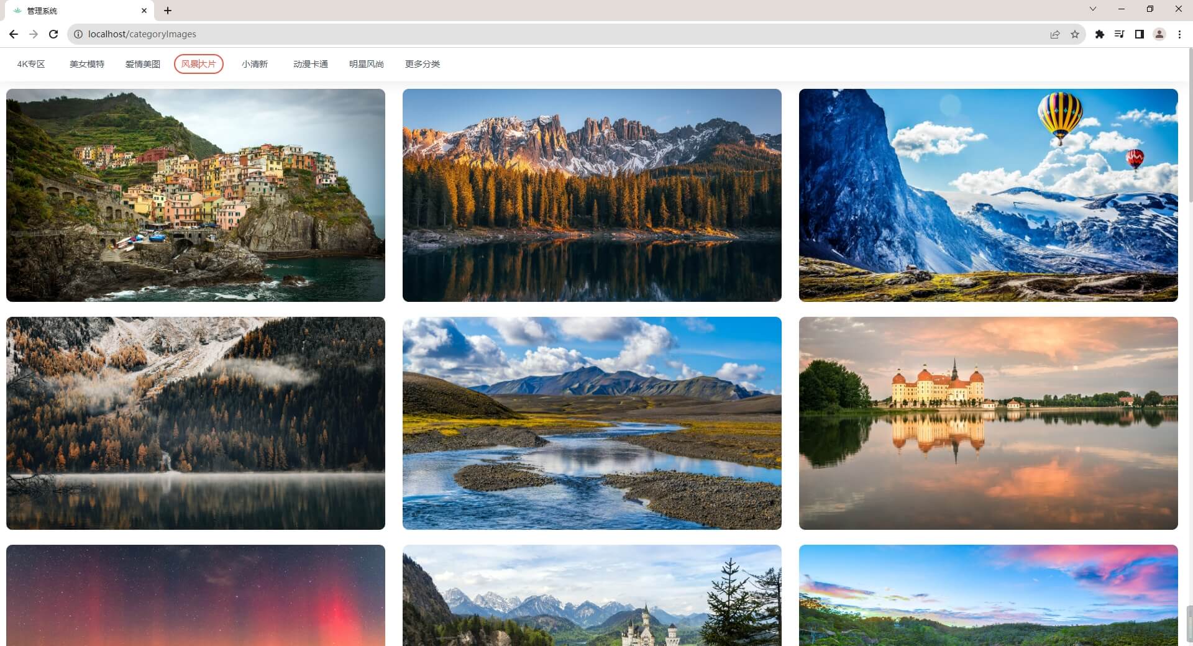Open the pink clouds green hills photo
The height and width of the screenshot is (646, 1193).
[x=989, y=595]
